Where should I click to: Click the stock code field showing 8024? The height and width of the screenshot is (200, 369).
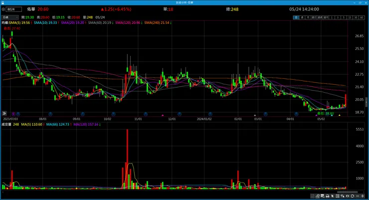[14, 9]
